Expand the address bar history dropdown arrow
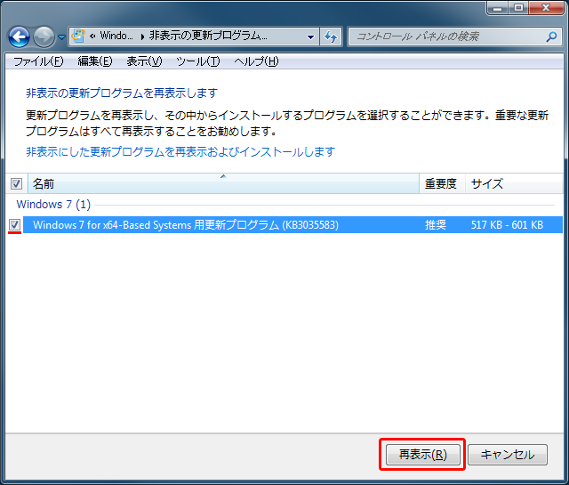569x485 pixels. [310, 37]
